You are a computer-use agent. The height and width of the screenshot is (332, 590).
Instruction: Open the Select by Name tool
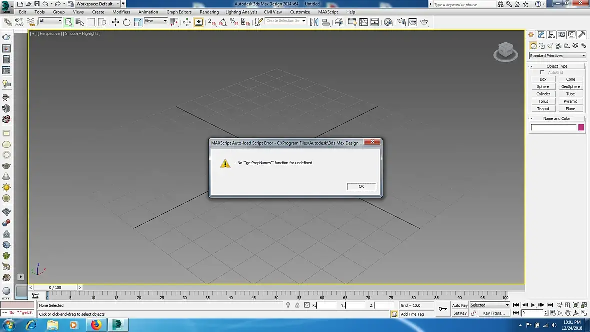(80, 22)
